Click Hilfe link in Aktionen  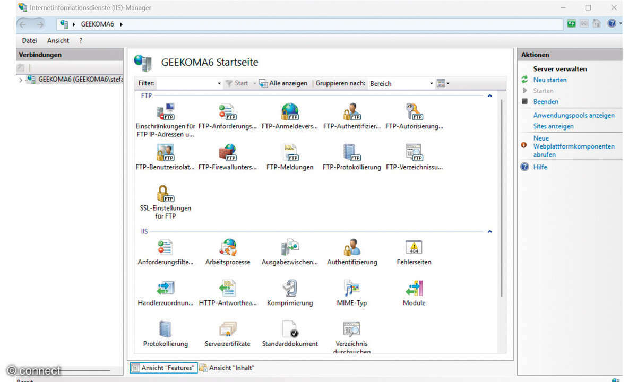(540, 167)
